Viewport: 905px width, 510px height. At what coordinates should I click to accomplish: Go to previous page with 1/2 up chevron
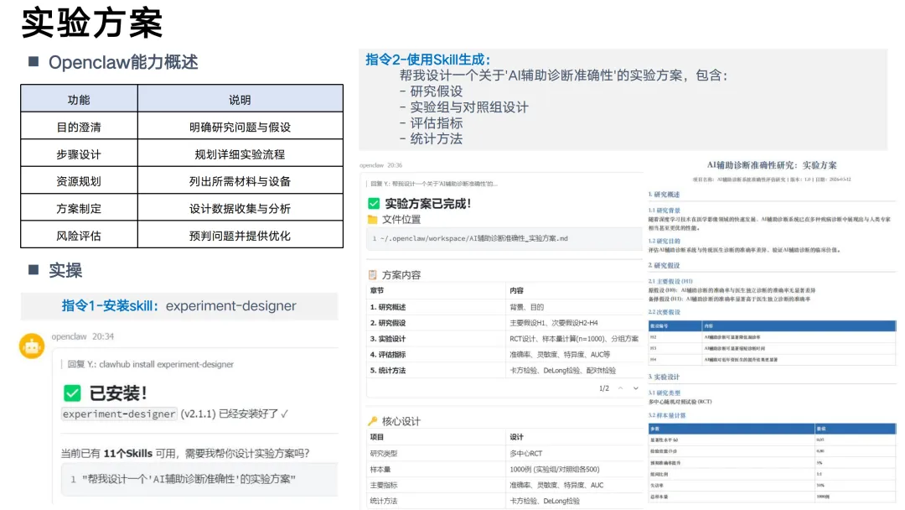[620, 388]
